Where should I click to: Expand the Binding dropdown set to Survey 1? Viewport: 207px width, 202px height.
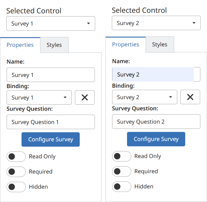[x=39, y=97]
